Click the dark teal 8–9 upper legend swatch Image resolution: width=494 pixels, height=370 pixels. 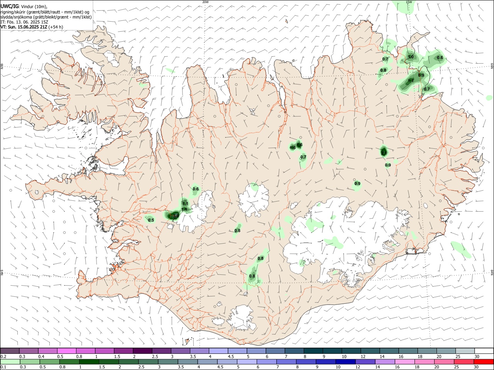313,351
